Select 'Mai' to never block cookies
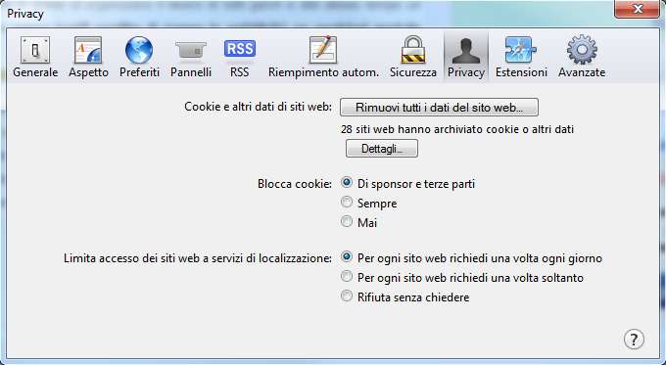The image size is (666, 365). pos(347,221)
